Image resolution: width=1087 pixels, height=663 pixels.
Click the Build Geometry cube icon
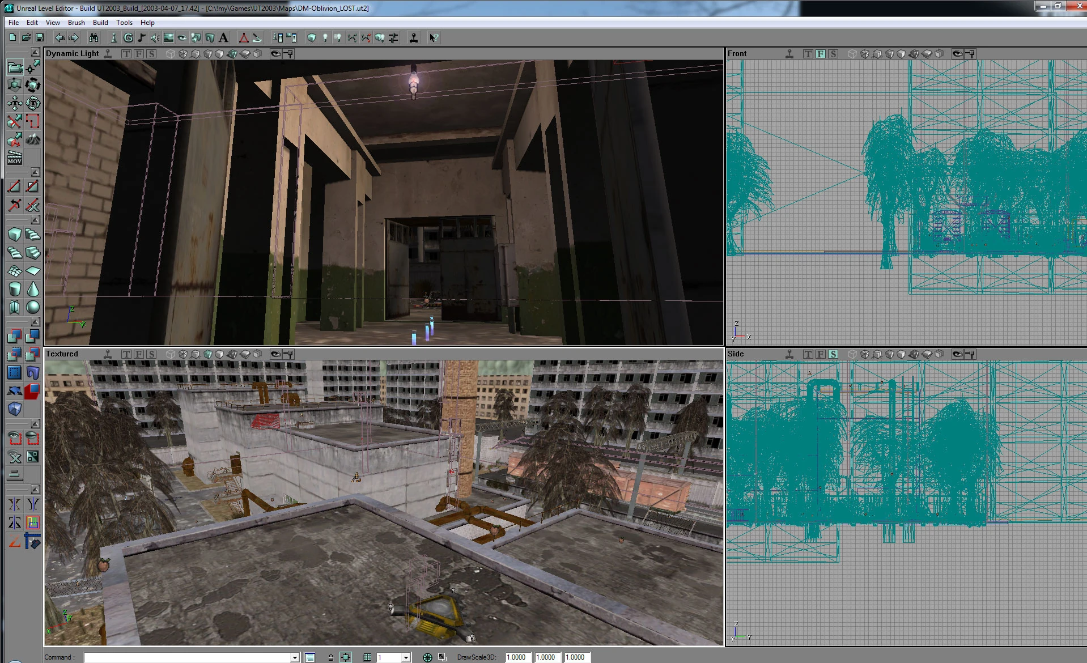311,38
